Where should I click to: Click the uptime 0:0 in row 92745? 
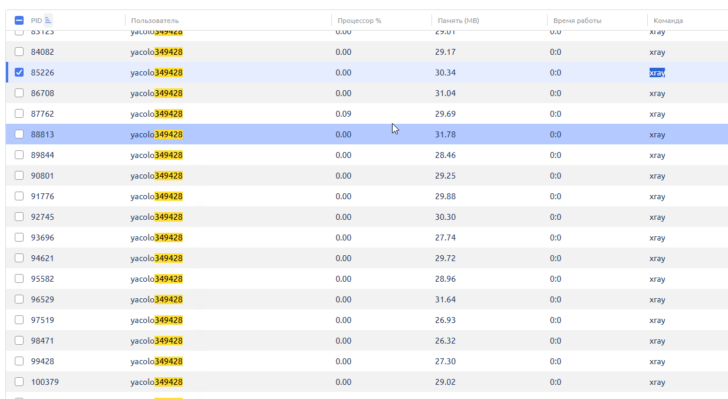[555, 217]
